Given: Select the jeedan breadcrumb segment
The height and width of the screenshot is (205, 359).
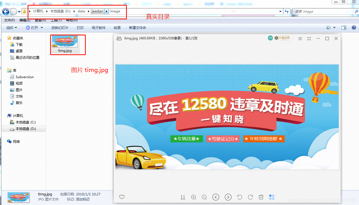Looking at the screenshot, I should pyautogui.click(x=97, y=11).
